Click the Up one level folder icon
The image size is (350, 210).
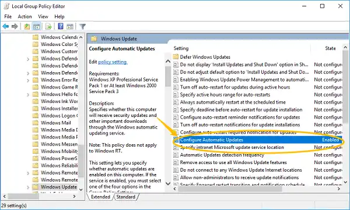point(27,27)
